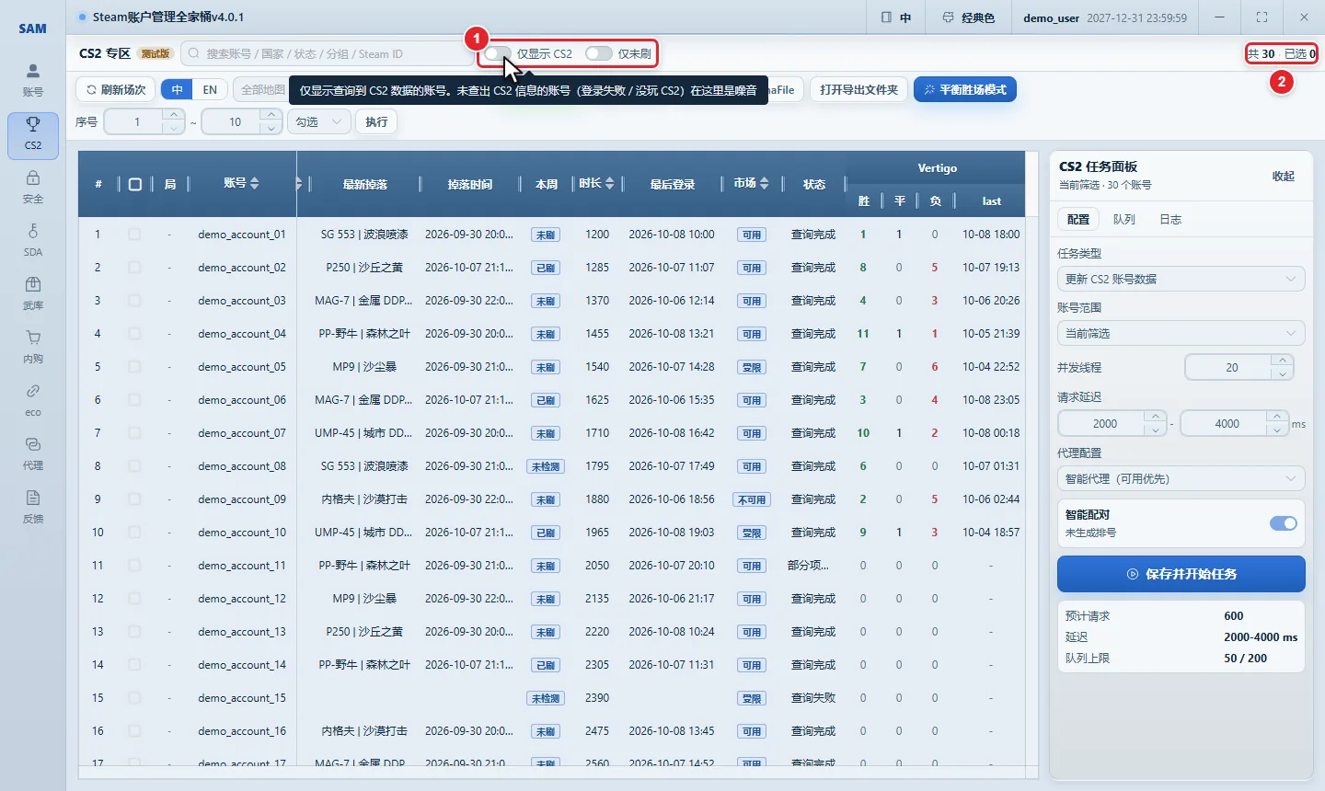Screen dimensions: 1325x791
Task: Switch to the 队列 tab
Action: click(x=1124, y=219)
